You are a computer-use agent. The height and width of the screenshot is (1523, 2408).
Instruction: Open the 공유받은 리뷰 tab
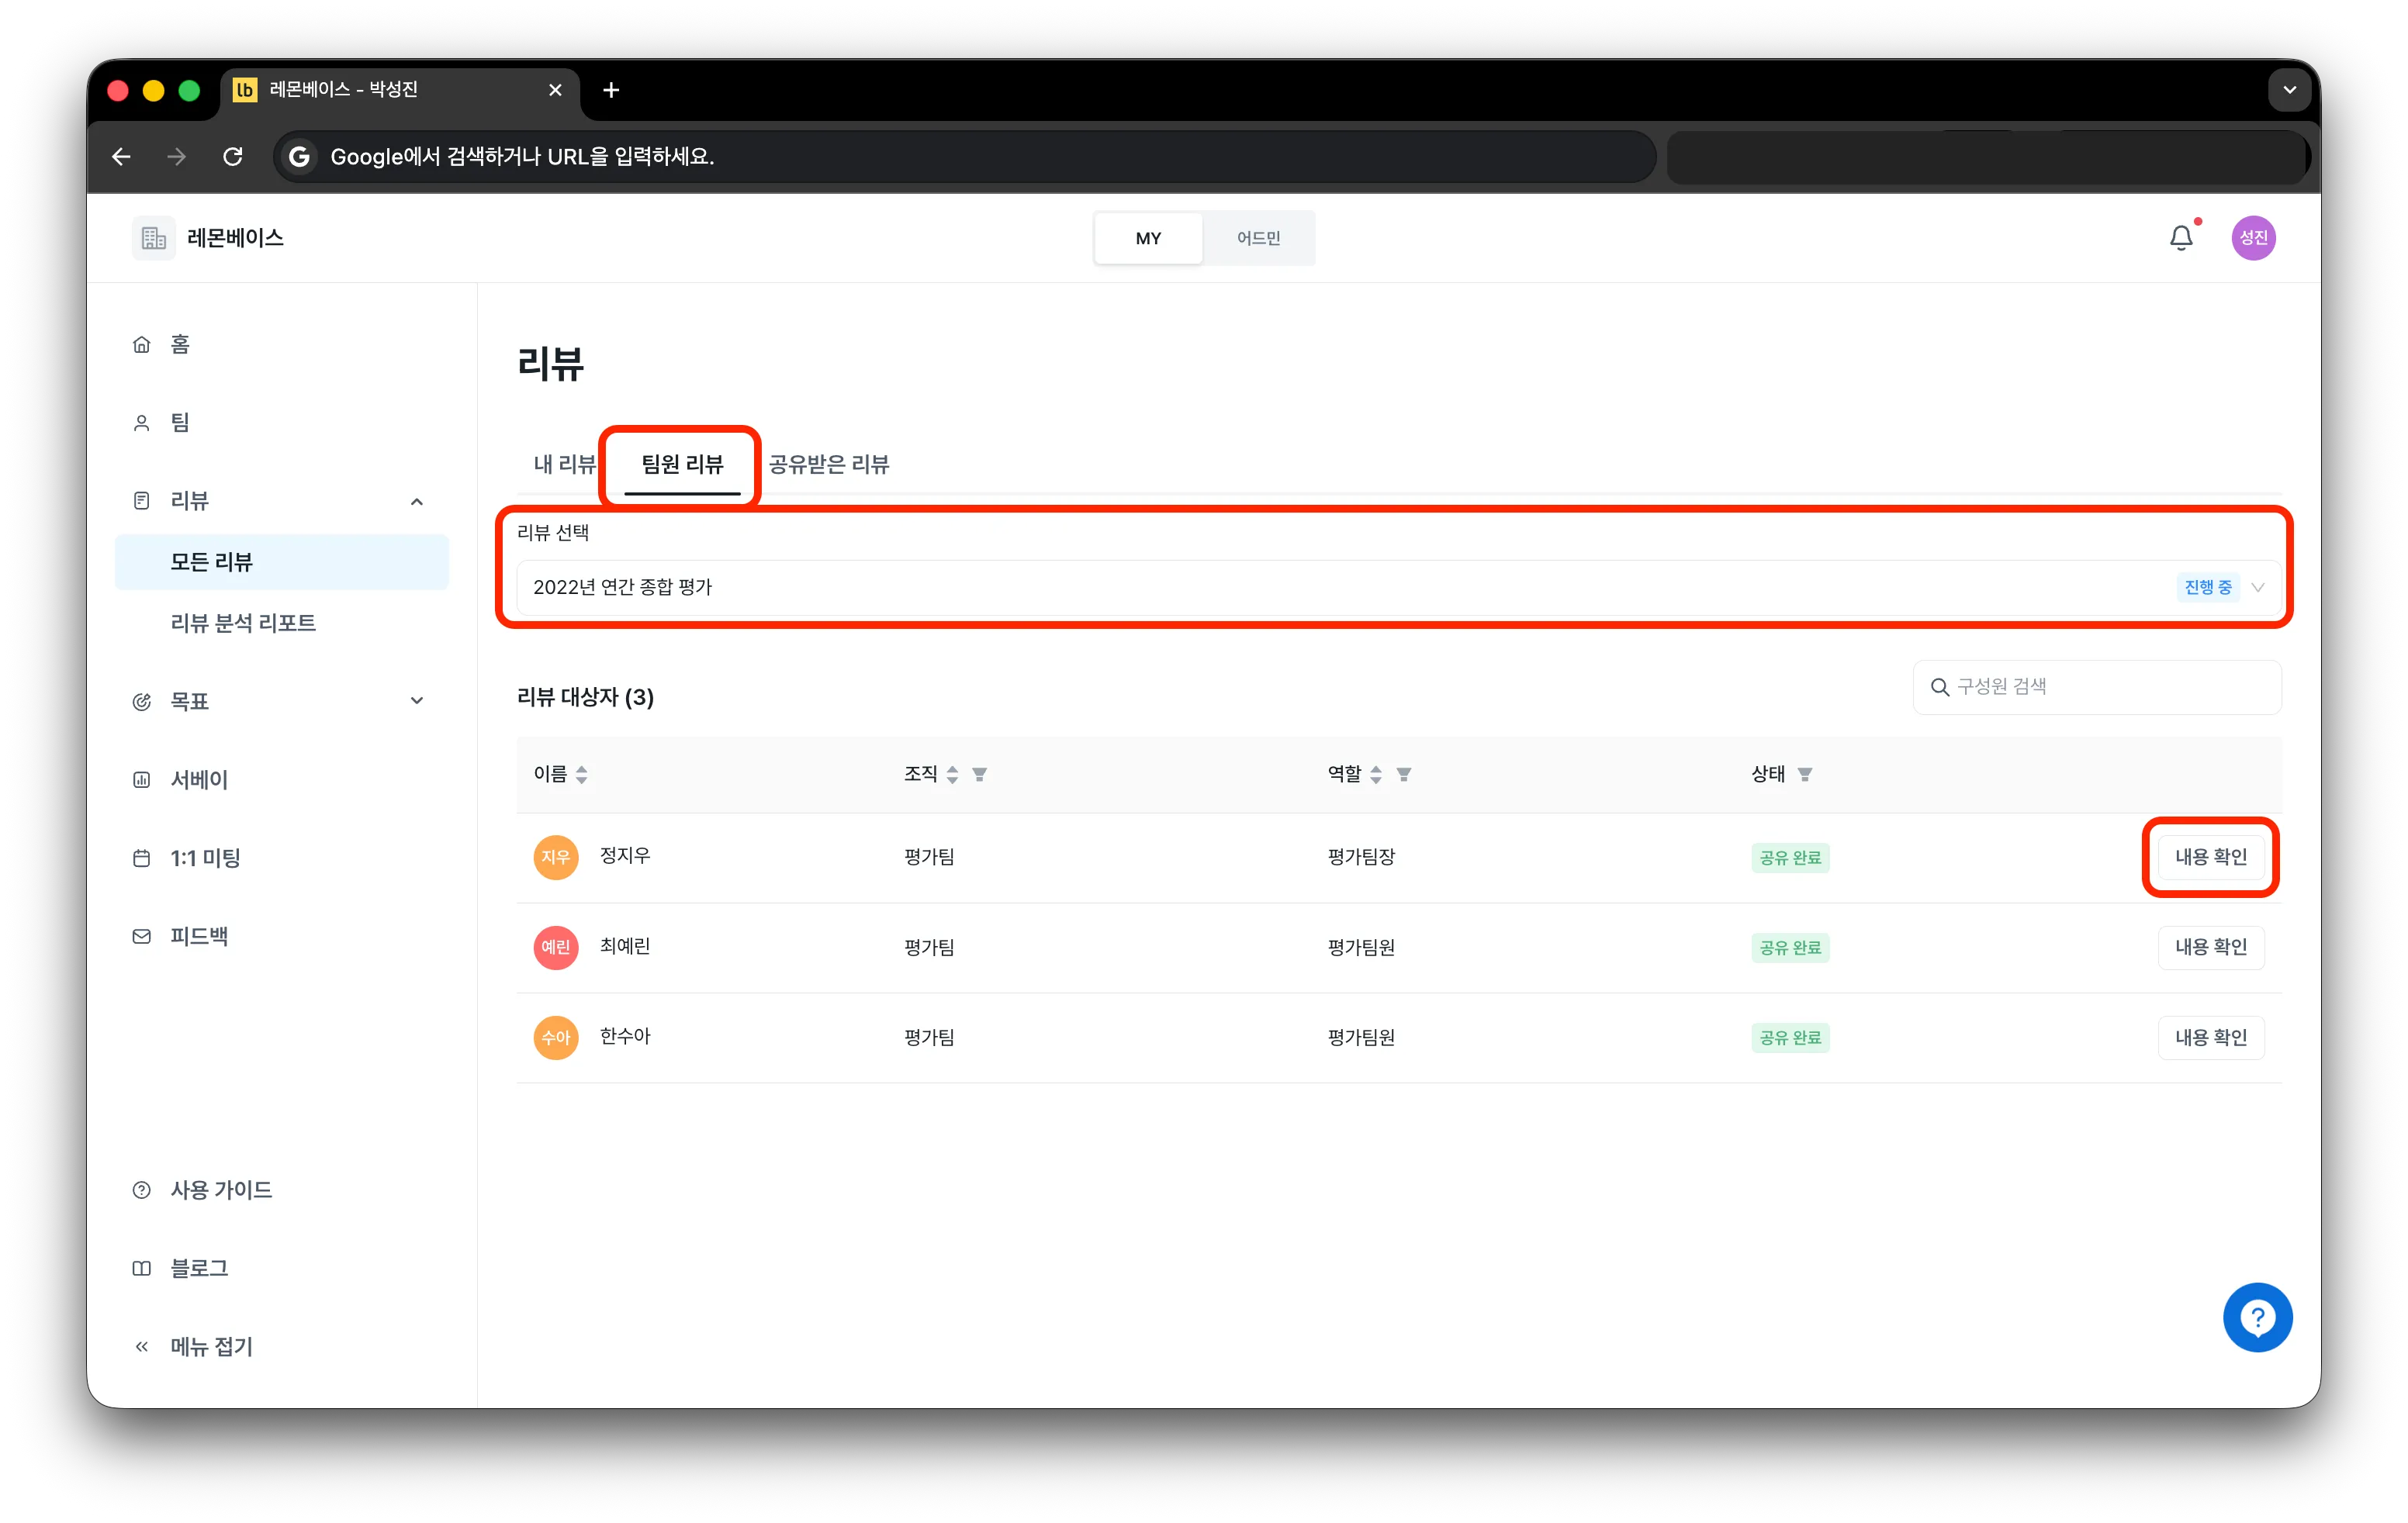tap(829, 464)
